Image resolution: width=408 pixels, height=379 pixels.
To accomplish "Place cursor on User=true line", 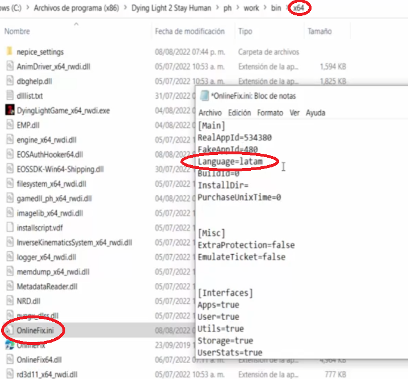I will [218, 317].
